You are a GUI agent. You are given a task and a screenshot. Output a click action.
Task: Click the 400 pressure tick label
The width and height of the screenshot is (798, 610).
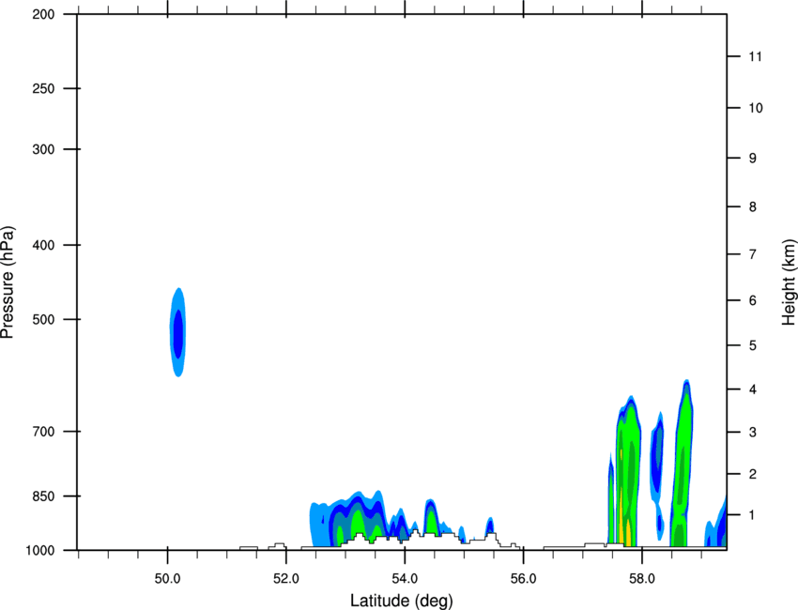(43, 245)
